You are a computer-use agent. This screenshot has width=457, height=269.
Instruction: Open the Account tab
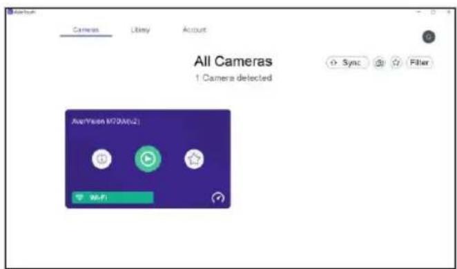pyautogui.click(x=195, y=30)
